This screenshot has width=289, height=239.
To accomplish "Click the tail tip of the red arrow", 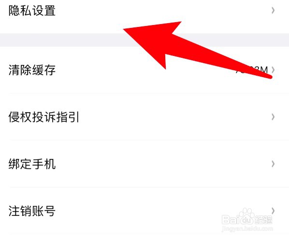I will point(270,77).
